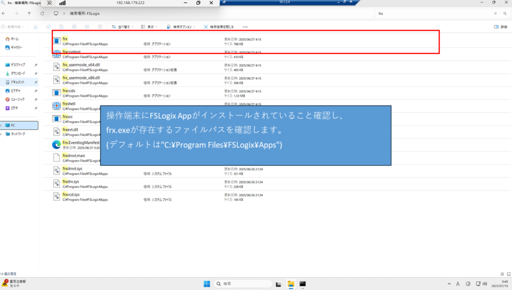This screenshot has height=290, width=512.
Task: Click the taskbar search box (検索)
Action: (243, 284)
